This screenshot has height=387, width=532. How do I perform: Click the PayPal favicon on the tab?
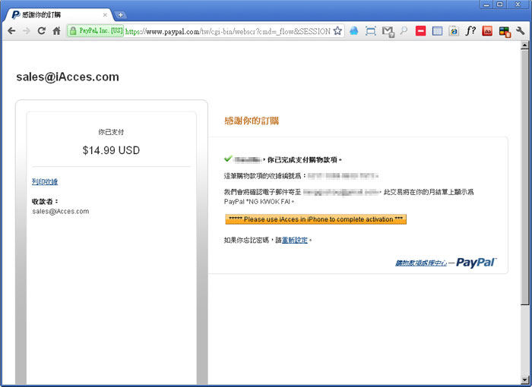tap(16, 15)
